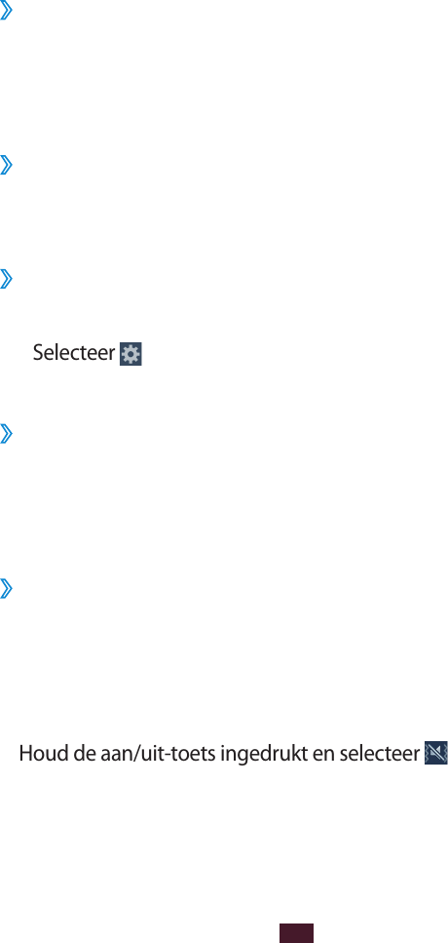Click the capitalized word Selecteer
This screenshot has width=448, height=943.
pyautogui.click(x=73, y=352)
